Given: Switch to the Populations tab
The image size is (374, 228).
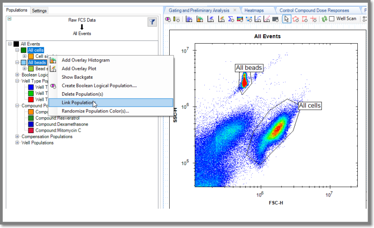Looking at the screenshot, I should (17, 10).
